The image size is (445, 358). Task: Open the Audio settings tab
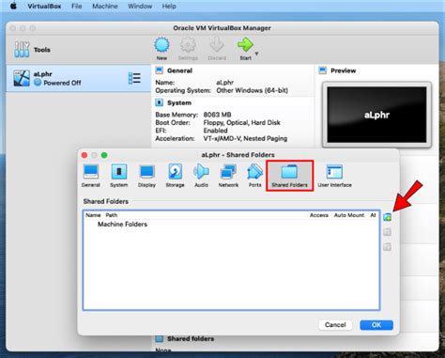[201, 176]
